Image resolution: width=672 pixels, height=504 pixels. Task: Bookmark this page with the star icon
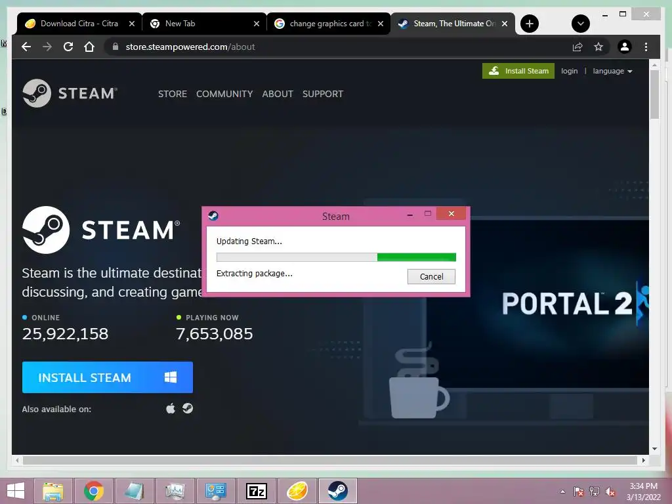coord(598,47)
